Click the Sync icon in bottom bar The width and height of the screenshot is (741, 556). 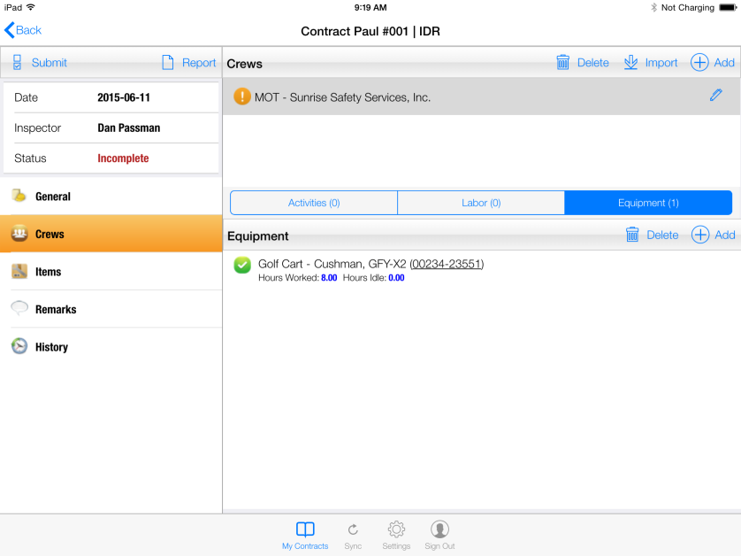353,530
